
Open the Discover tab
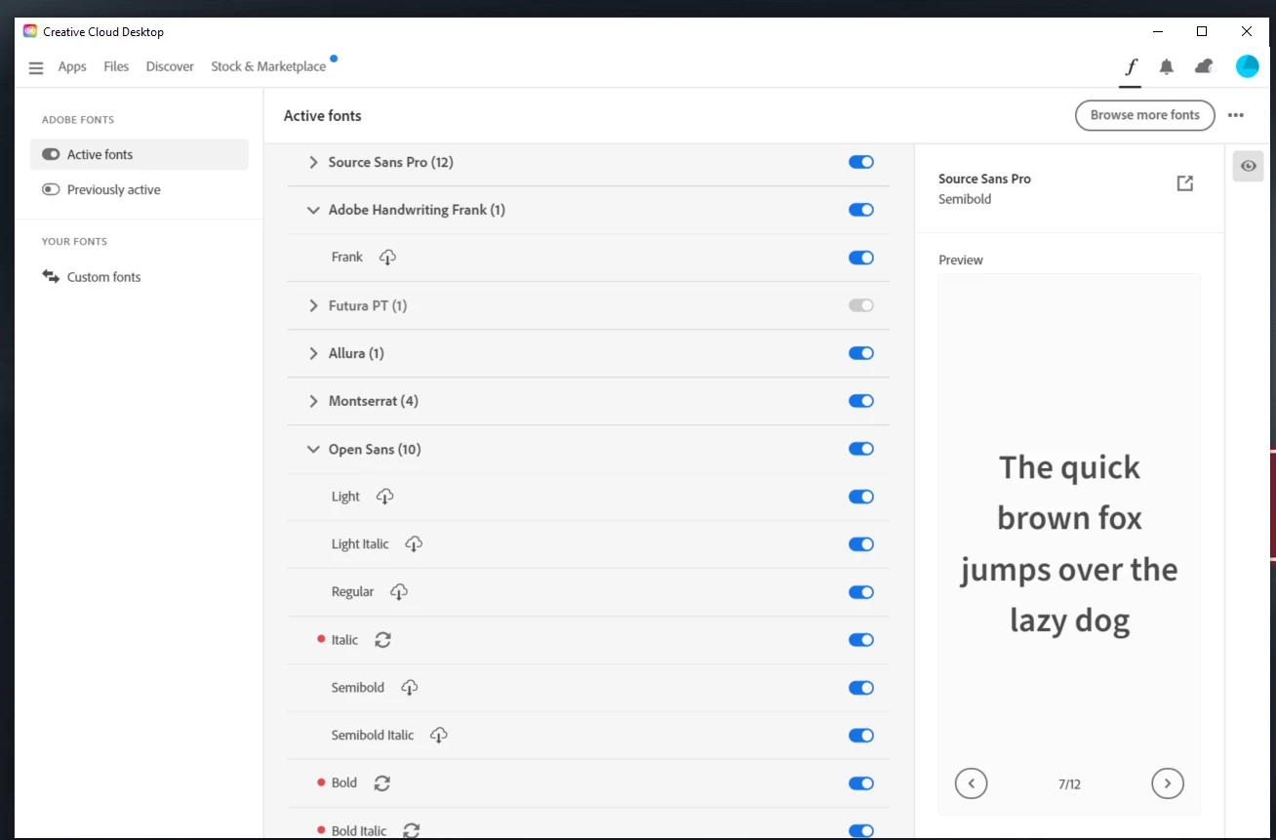pyautogui.click(x=170, y=66)
